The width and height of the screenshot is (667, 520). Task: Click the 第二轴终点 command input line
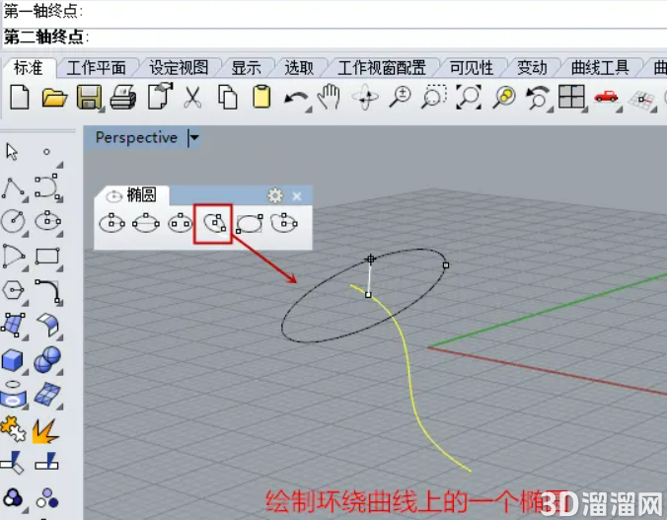click(x=333, y=37)
